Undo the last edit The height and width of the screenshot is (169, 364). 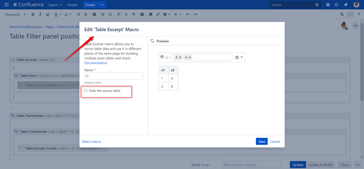188,14
